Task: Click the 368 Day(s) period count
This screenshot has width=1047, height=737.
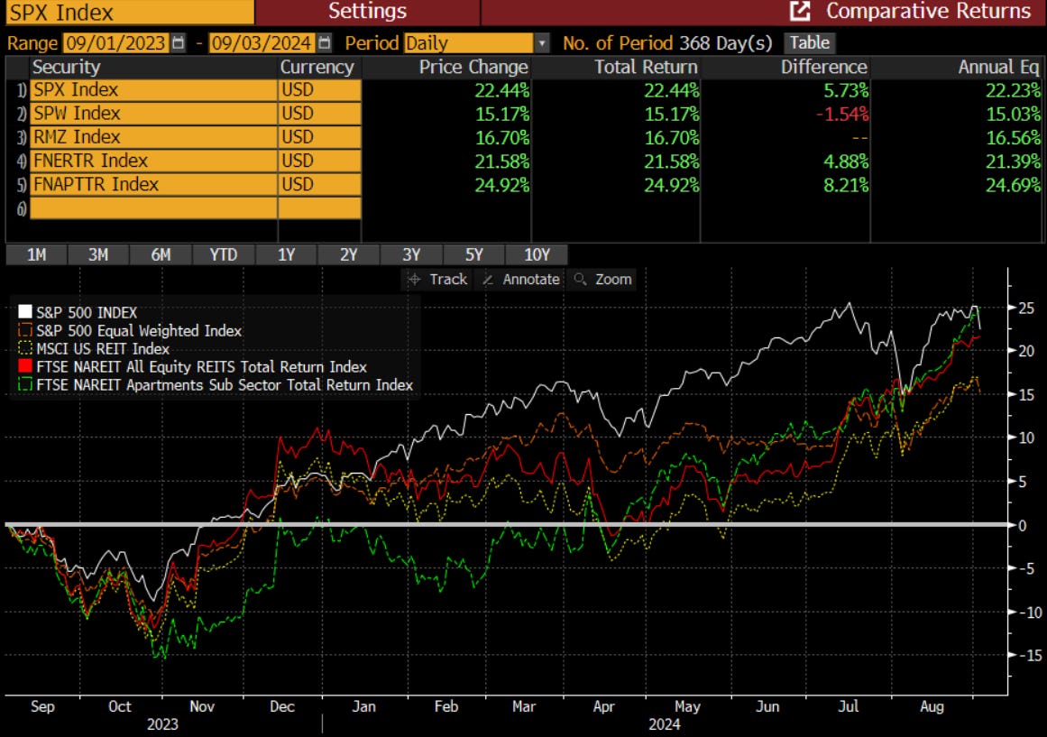Action: click(x=726, y=43)
